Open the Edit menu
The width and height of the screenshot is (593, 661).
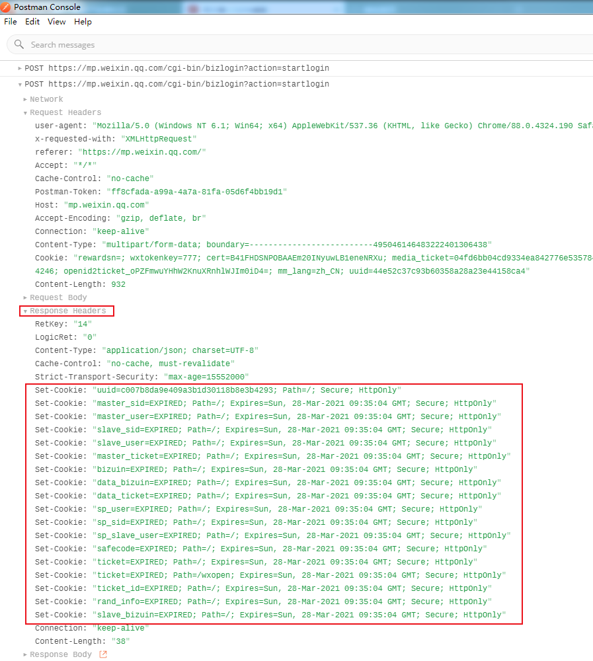32,22
